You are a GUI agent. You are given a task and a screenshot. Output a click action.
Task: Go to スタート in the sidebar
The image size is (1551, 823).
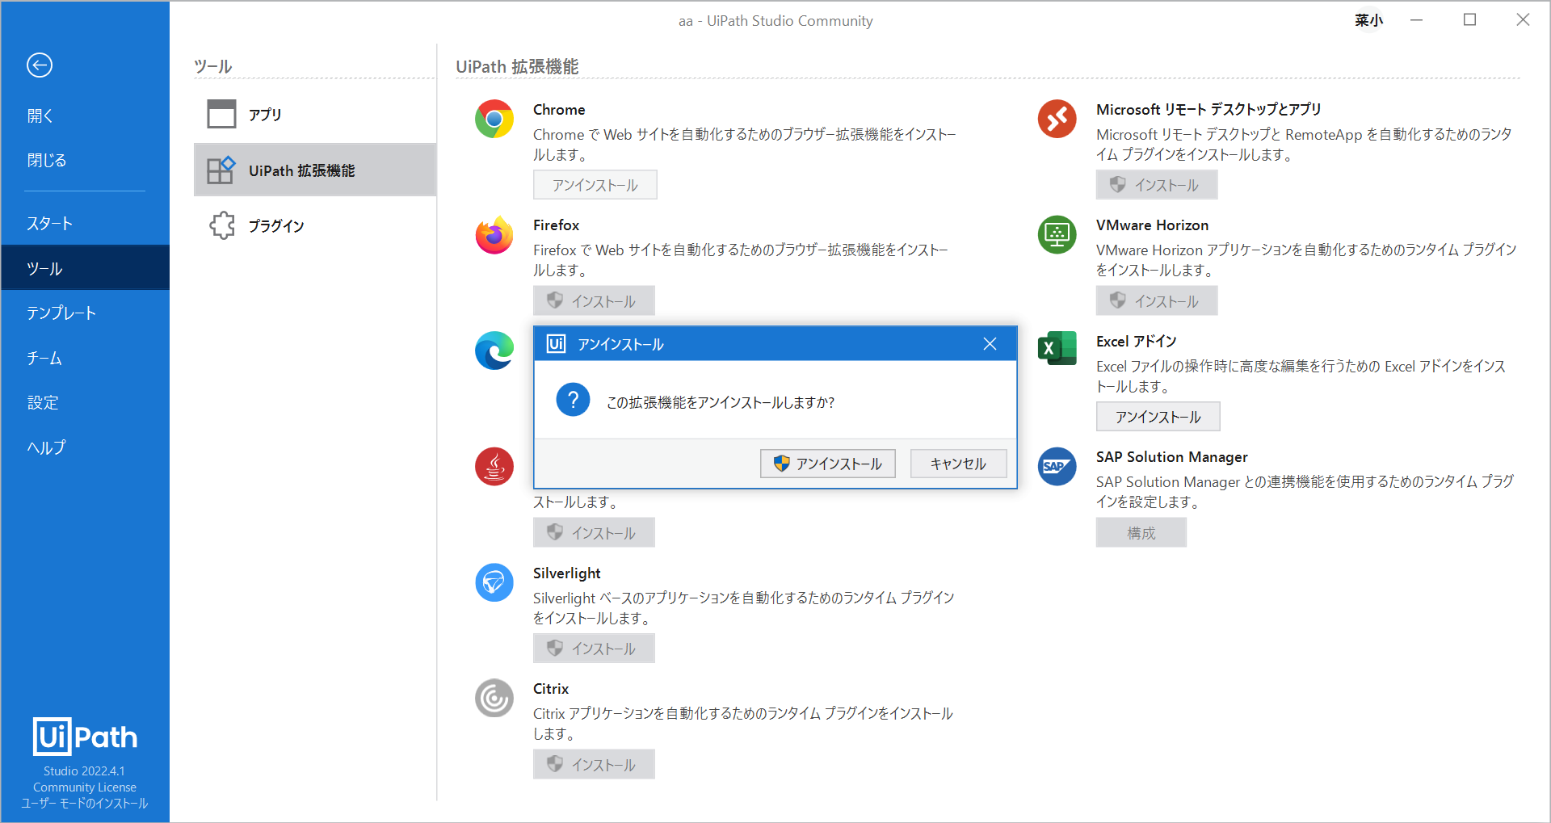click(85, 223)
